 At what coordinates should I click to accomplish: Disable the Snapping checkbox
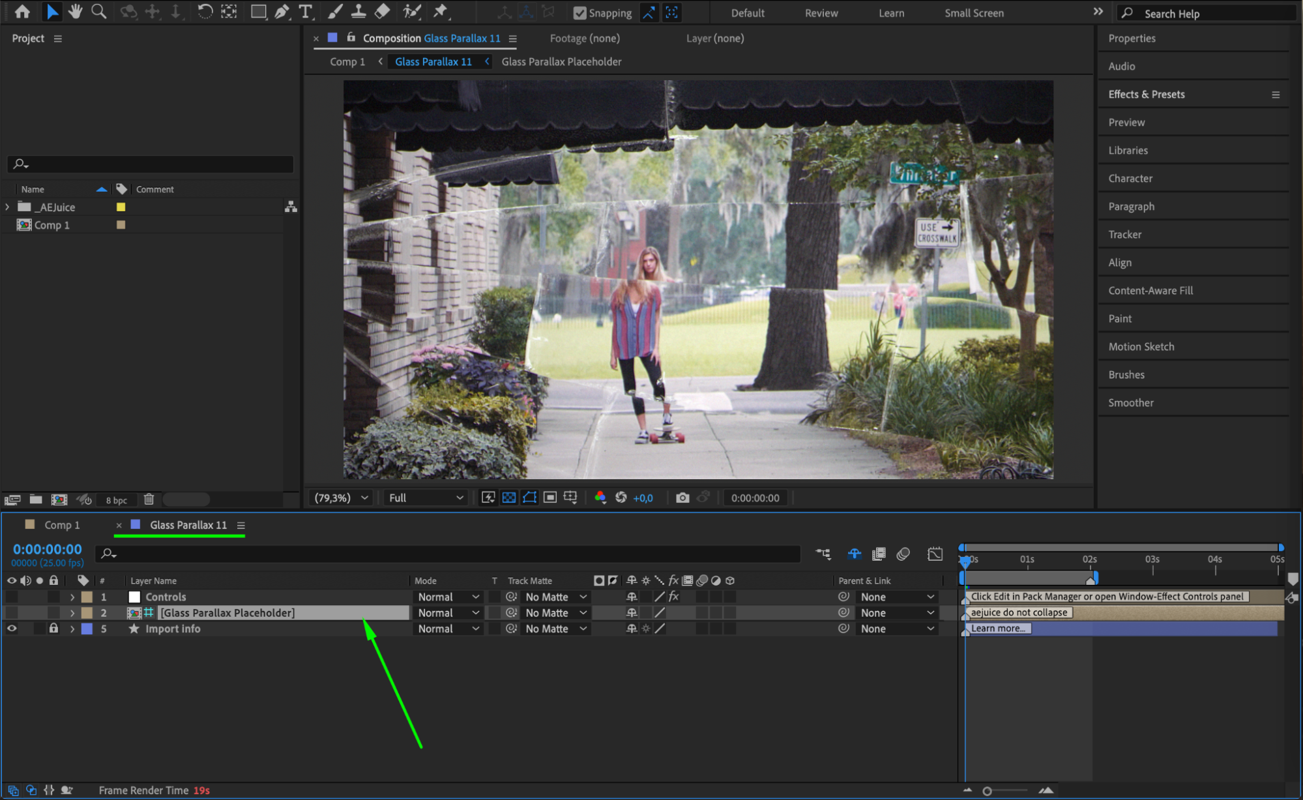click(x=579, y=13)
